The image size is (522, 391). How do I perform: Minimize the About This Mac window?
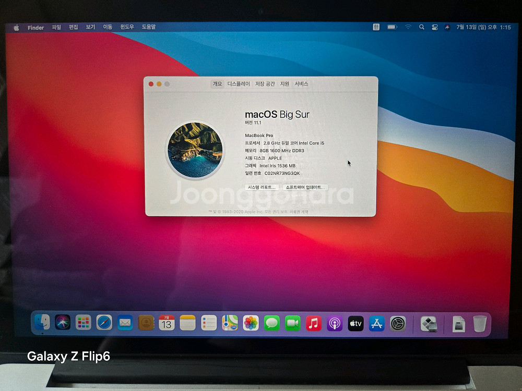159,84
